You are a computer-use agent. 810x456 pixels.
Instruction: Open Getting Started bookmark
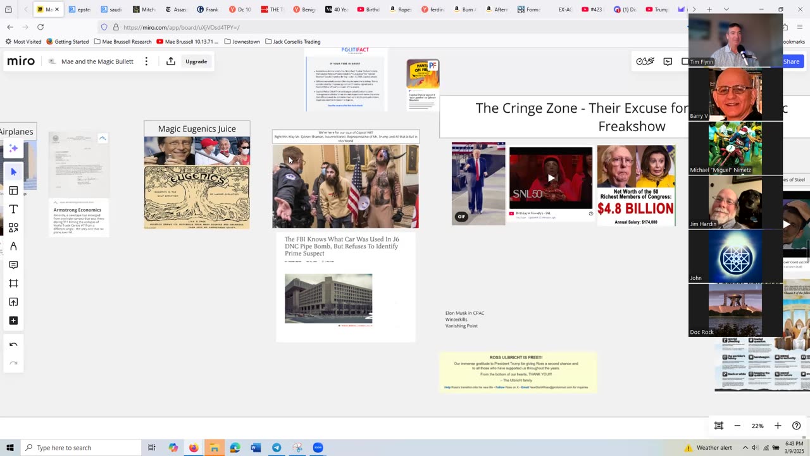(68, 42)
